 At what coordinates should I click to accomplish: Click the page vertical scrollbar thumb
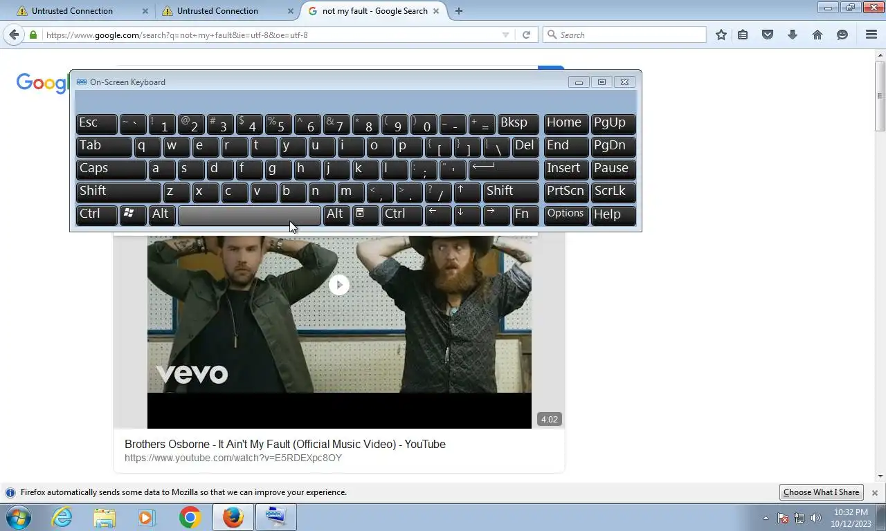tap(880, 97)
